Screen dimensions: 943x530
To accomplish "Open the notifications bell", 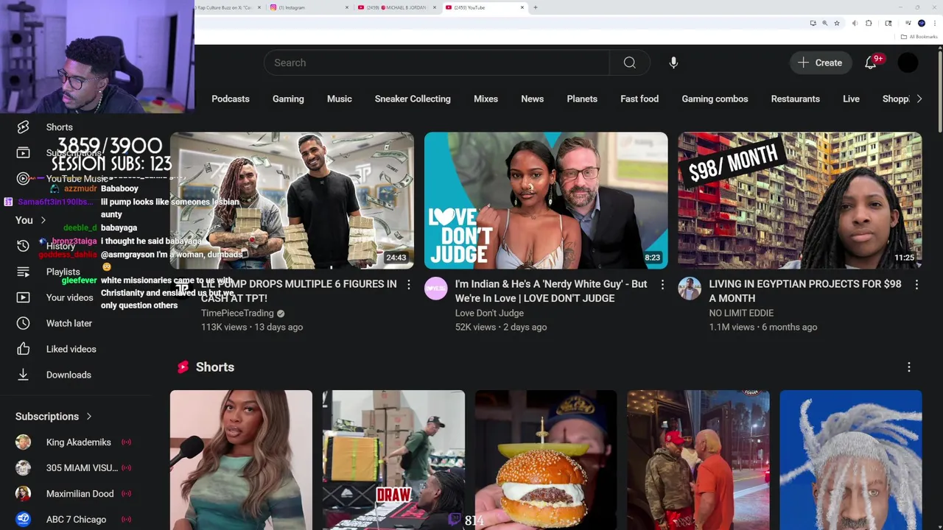I will 871,63.
